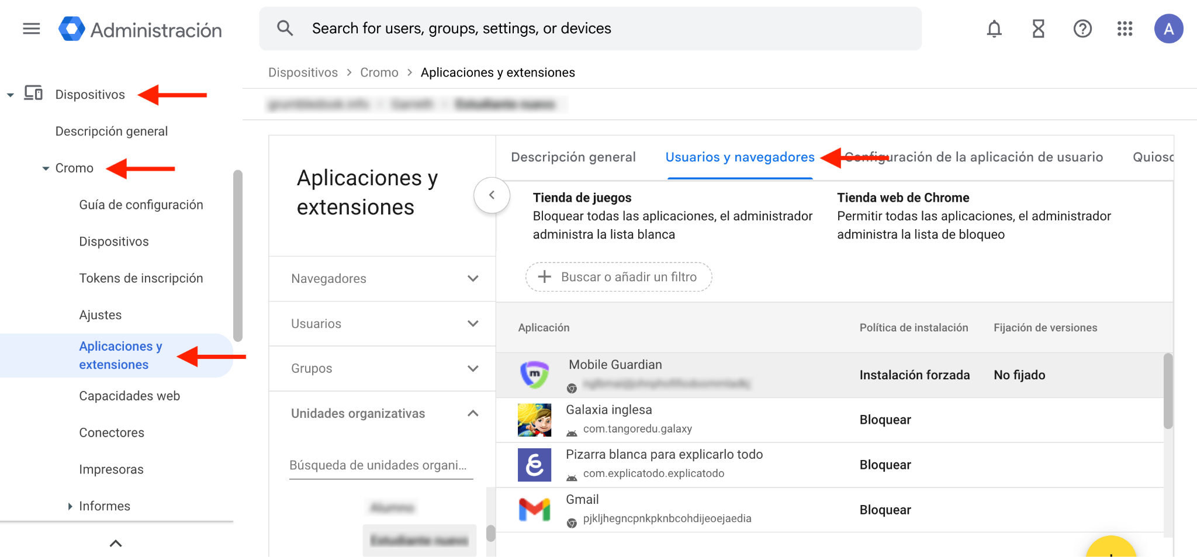1197x557 pixels.
Task: Collapse the Unidades organizativas section
Action: (473, 414)
